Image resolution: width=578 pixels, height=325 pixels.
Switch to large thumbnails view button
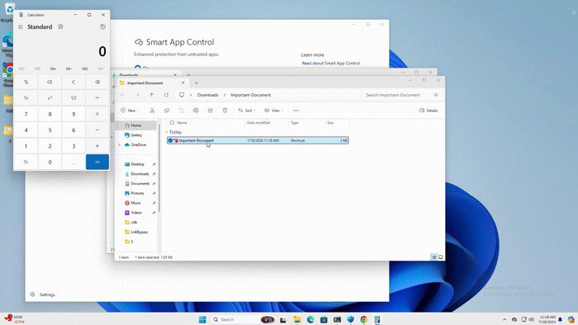pos(440,257)
